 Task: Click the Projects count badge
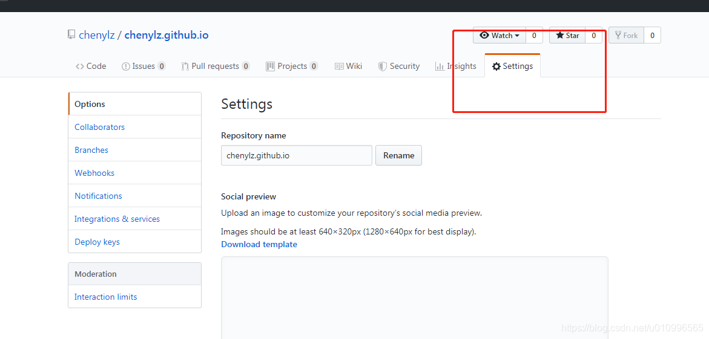314,66
